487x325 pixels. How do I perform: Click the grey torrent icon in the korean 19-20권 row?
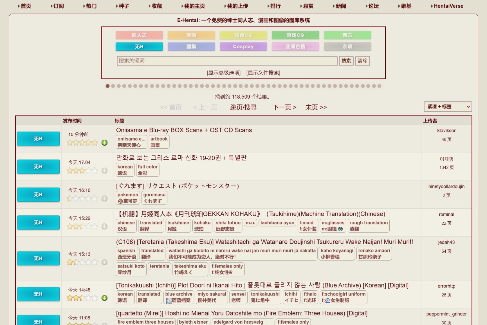coord(104,171)
